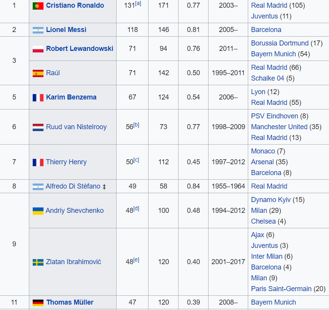329x310 pixels.
Task: Open footnote [e] next to Ibrahimović's 48
Action: tap(136, 260)
